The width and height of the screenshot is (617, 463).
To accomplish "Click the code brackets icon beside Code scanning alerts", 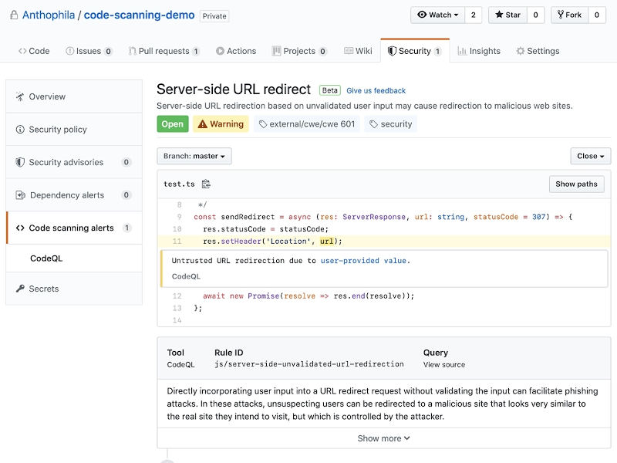I will pos(20,228).
